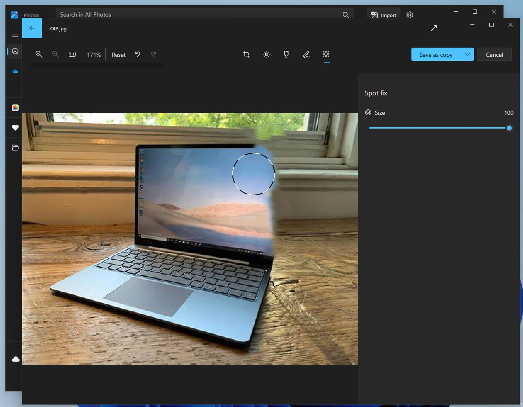Cancel current photo editing session
Screen dimensions: 523x407
(x=494, y=54)
